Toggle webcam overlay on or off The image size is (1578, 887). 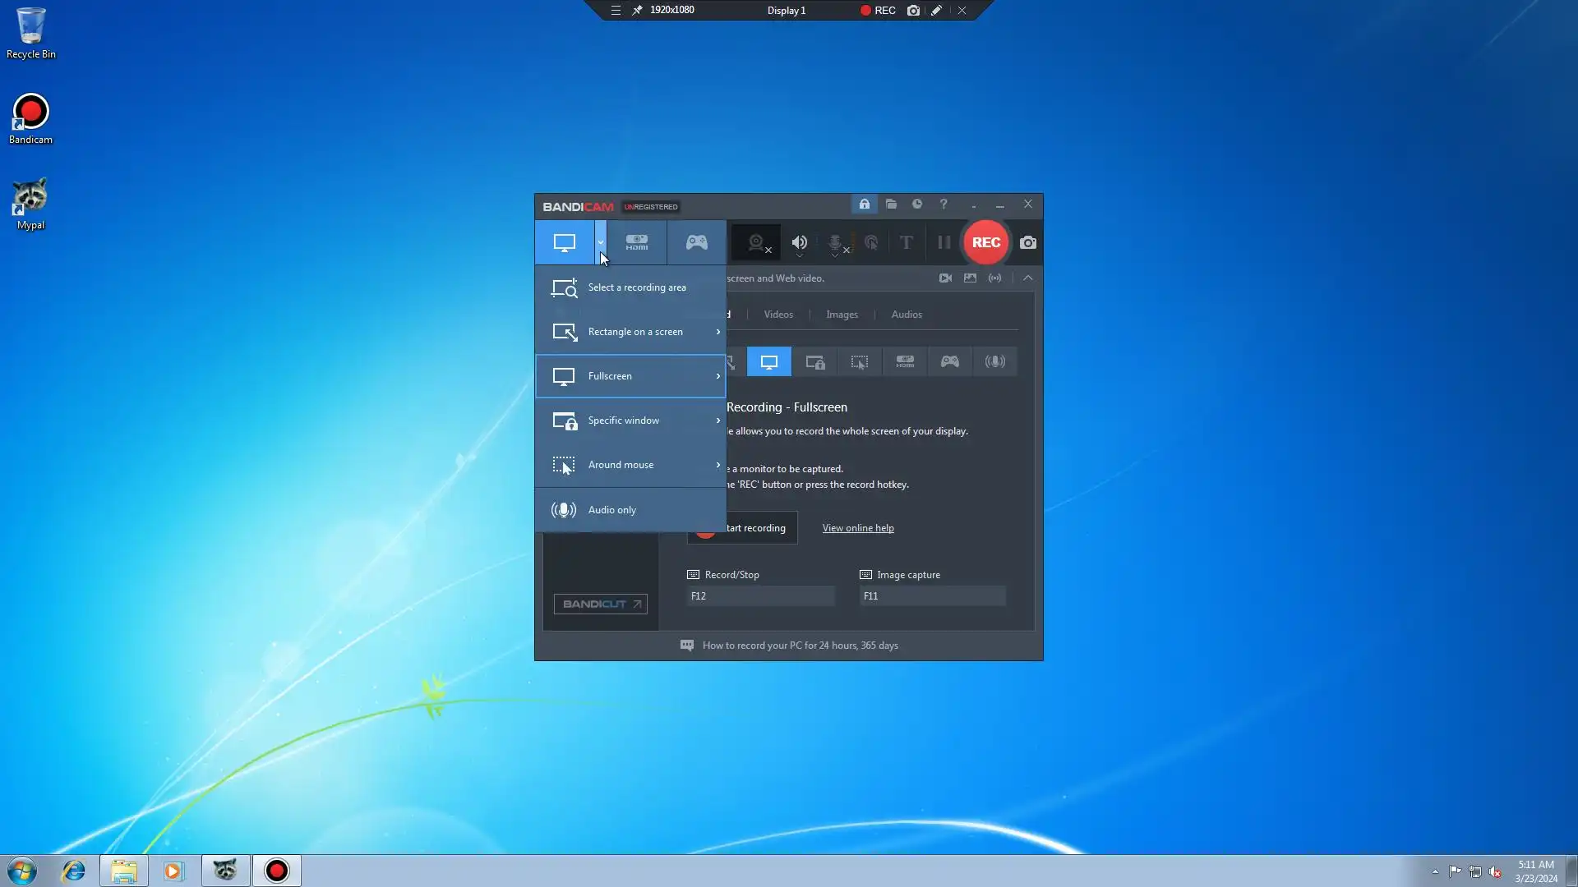coord(757,242)
